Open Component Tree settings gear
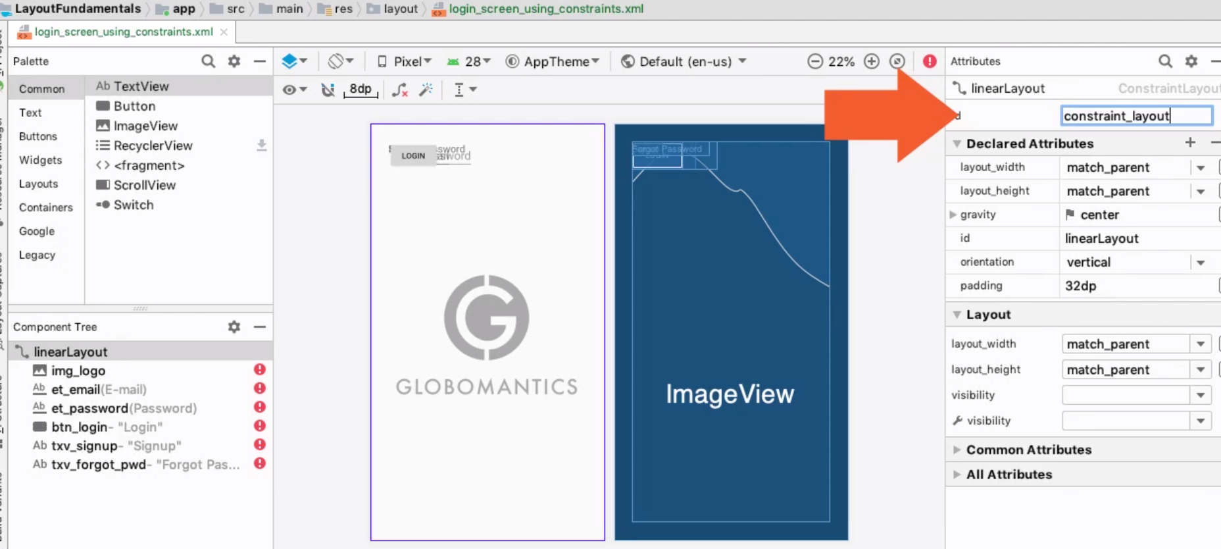 click(234, 327)
